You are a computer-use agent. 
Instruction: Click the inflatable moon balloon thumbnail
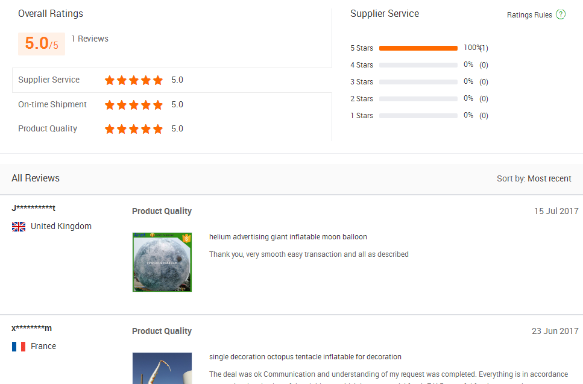[x=162, y=262]
